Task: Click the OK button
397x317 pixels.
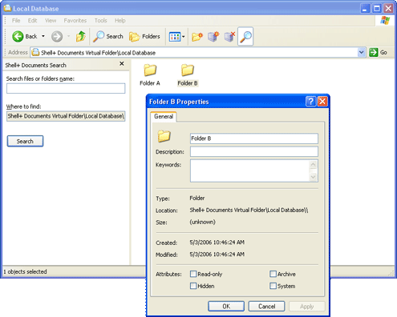Action: coord(226,307)
